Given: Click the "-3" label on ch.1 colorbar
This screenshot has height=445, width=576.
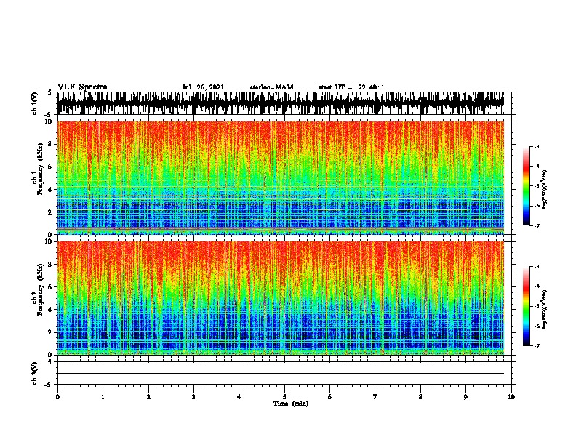Looking at the screenshot, I should click(537, 146).
